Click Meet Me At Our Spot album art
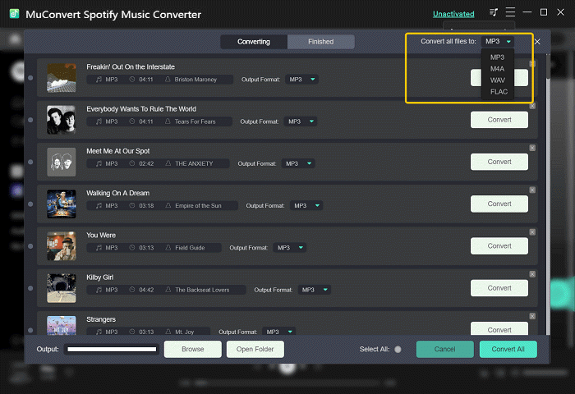Screen dimensions: 575x394 point(62,162)
